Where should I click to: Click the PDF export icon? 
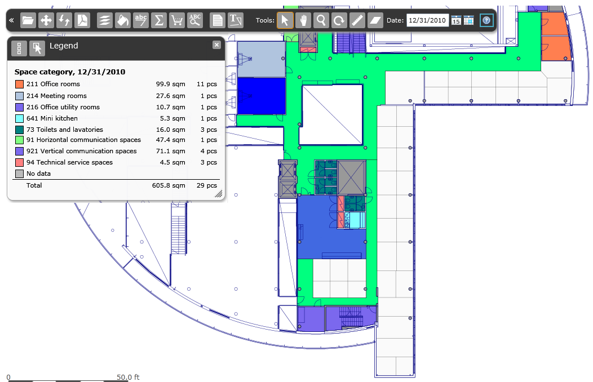point(83,20)
